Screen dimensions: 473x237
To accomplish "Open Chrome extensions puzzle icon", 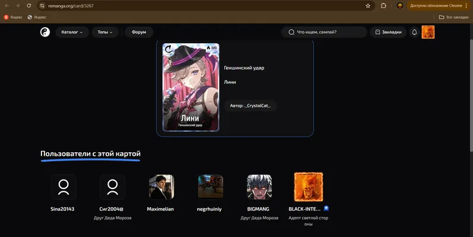I will [x=383, y=6].
